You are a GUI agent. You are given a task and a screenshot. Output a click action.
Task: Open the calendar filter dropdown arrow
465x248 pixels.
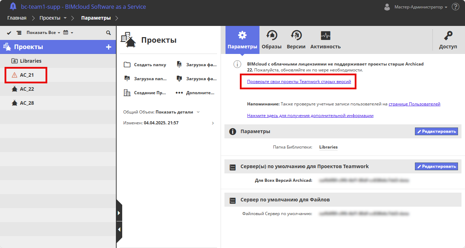72,33
